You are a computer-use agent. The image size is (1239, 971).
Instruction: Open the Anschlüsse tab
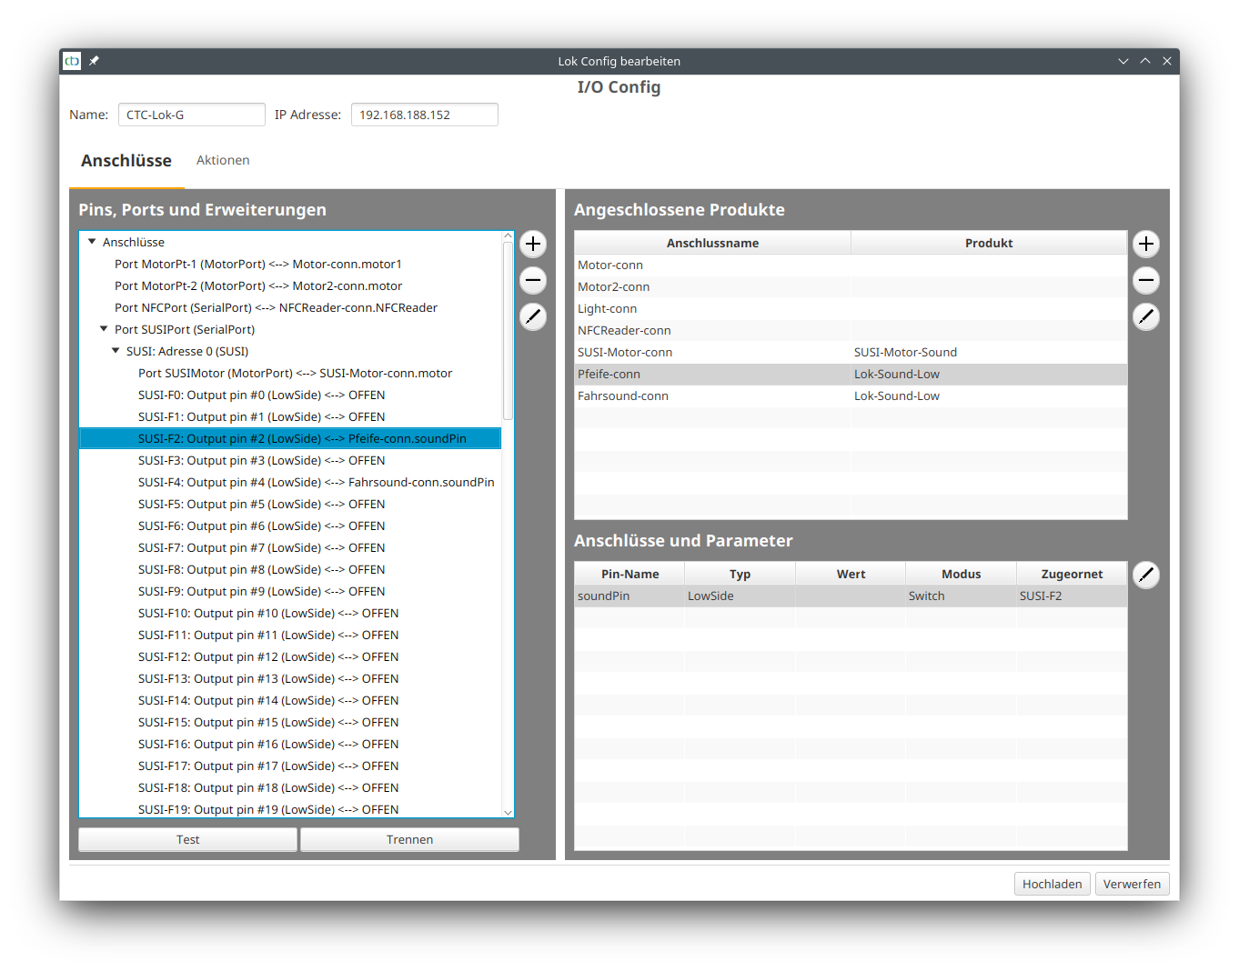tap(126, 161)
